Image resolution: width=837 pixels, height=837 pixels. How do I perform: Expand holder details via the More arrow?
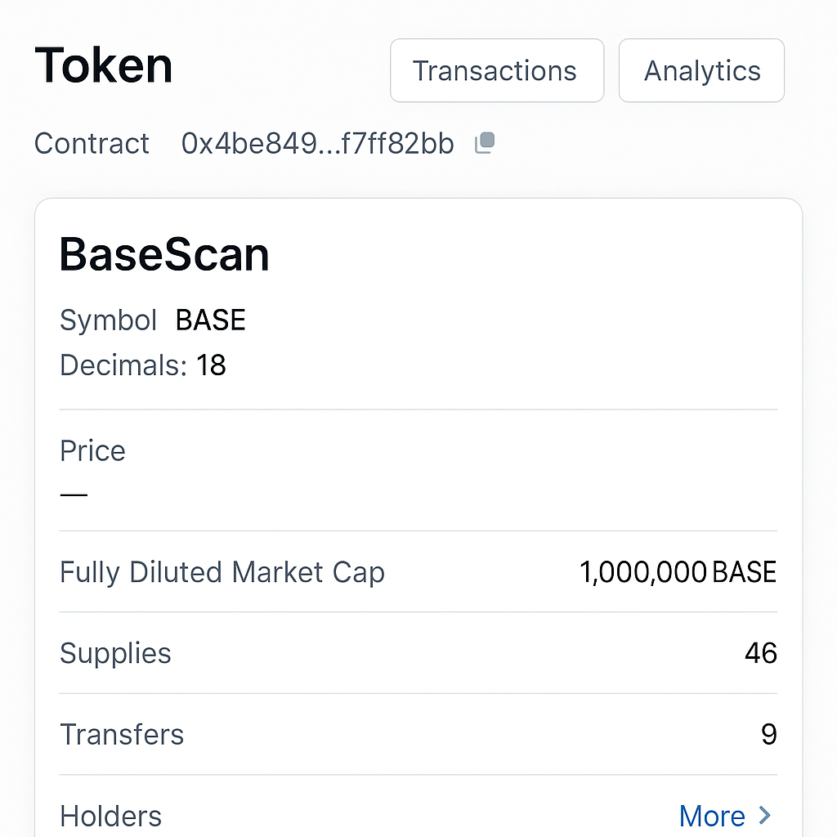point(763,815)
